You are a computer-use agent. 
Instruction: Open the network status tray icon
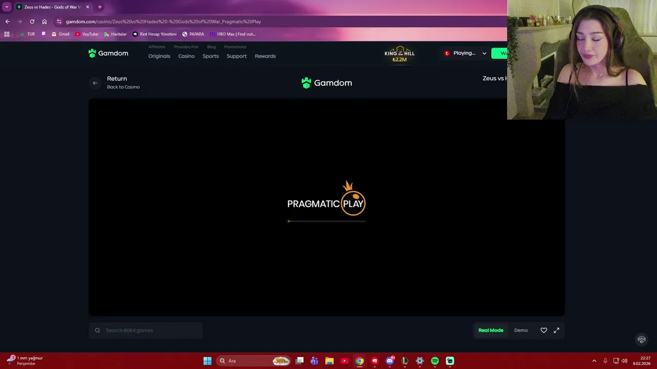coord(616,361)
